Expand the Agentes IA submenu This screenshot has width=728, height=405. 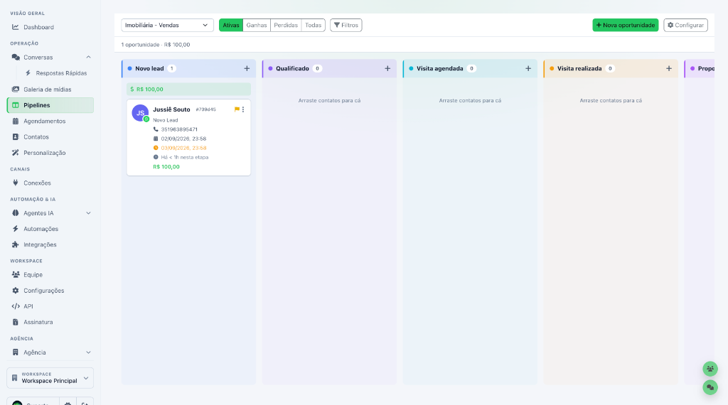pyautogui.click(x=88, y=213)
